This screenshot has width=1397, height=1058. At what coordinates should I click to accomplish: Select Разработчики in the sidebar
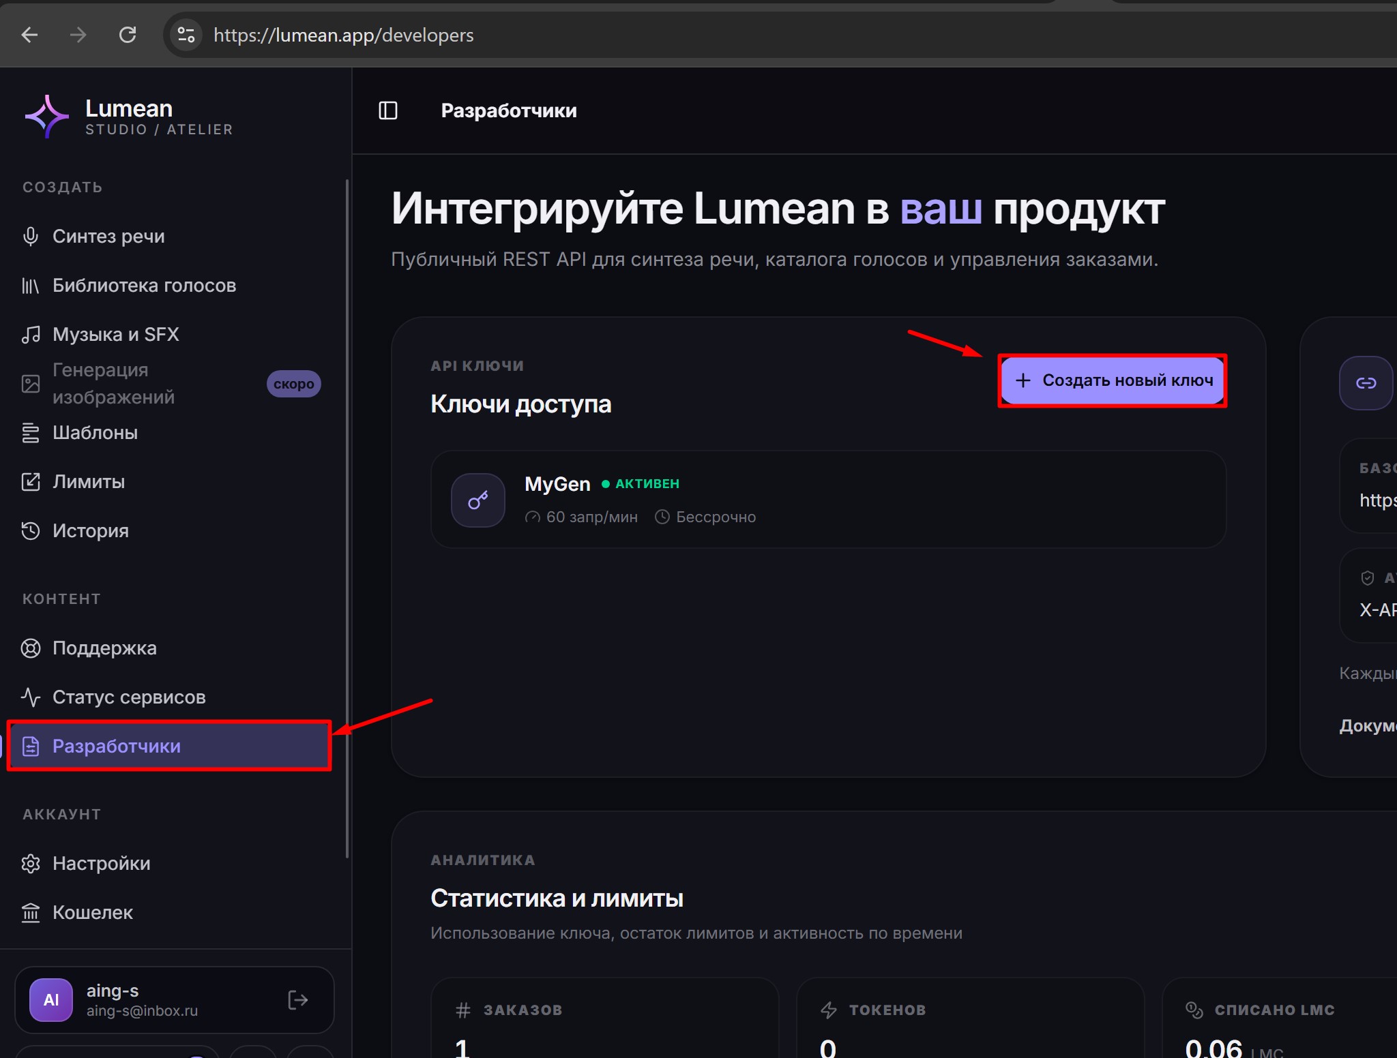169,746
